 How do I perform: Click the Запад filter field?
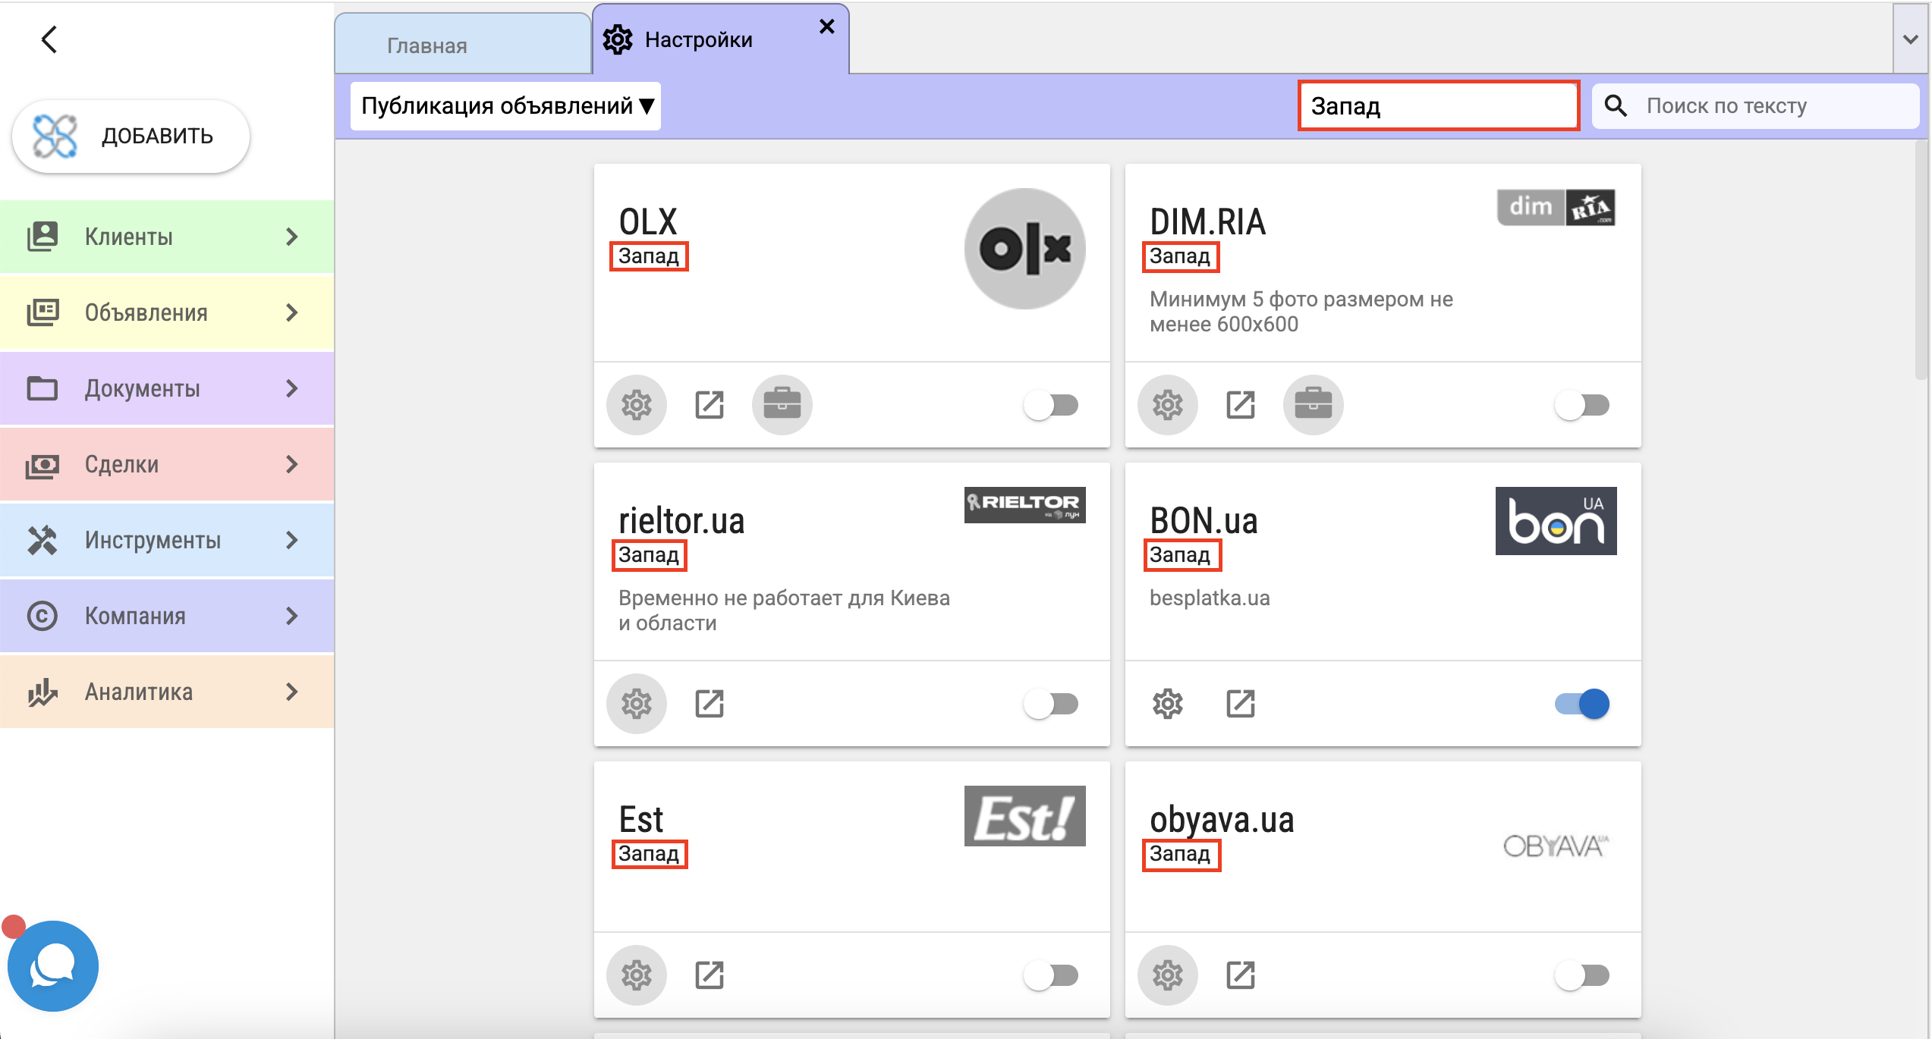pos(1439,105)
